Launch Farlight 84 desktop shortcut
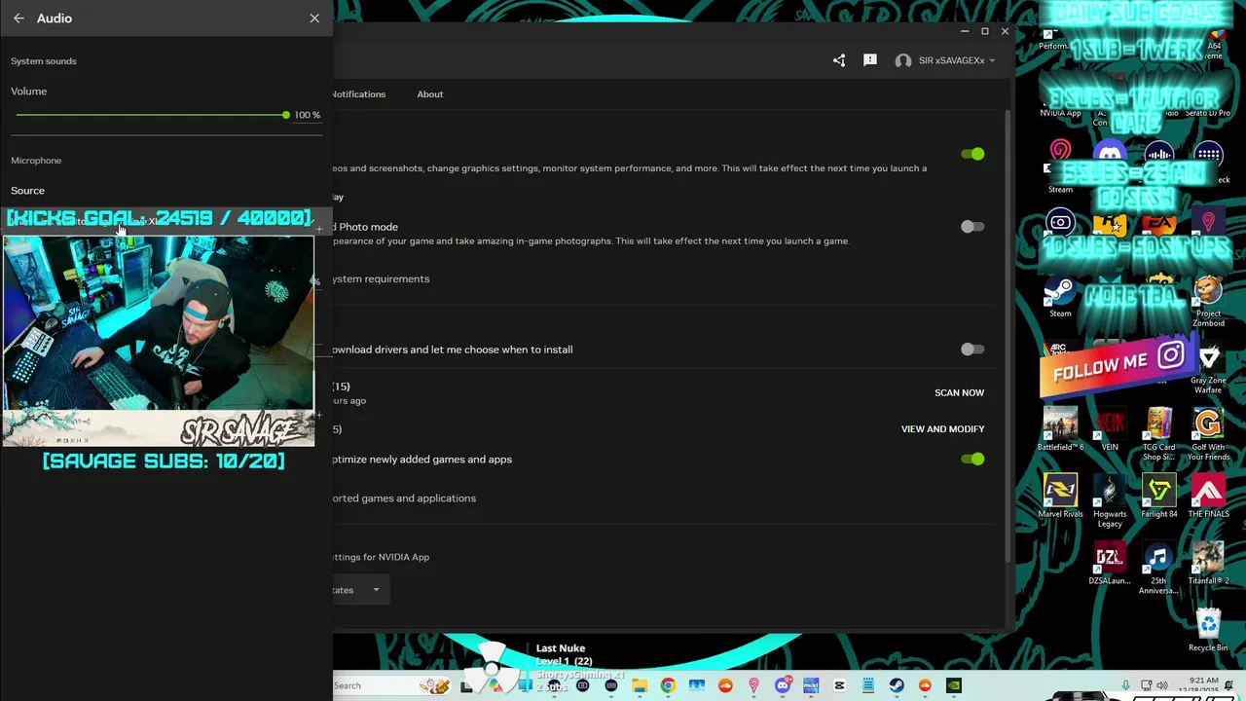1246x701 pixels. pos(1158,496)
